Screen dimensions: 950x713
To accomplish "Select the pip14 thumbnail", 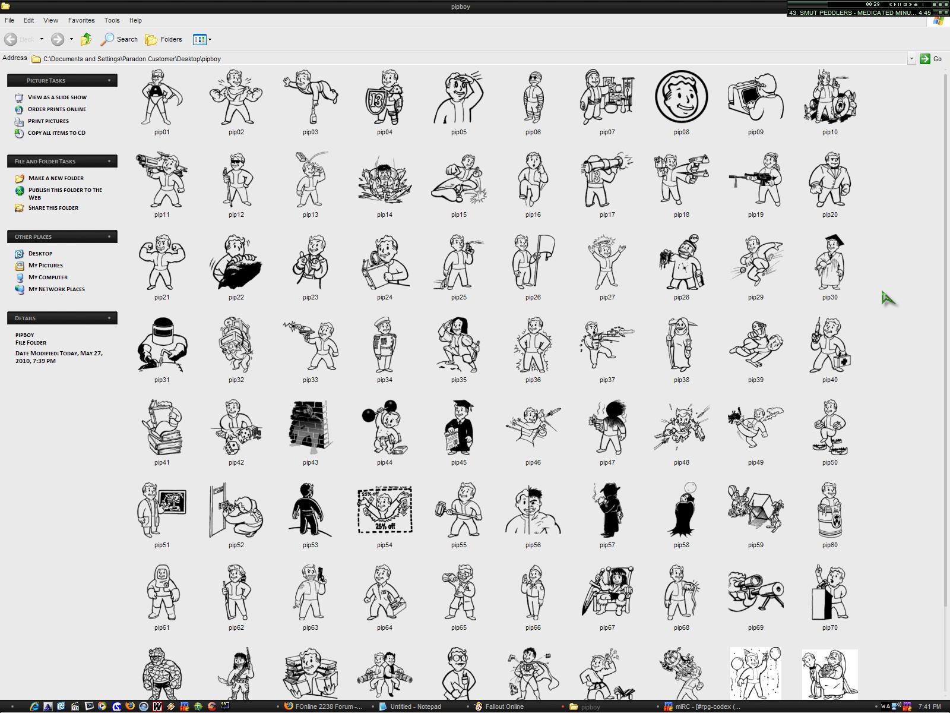I will 385,179.
